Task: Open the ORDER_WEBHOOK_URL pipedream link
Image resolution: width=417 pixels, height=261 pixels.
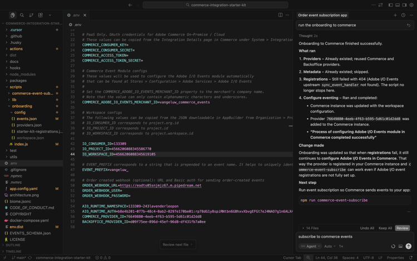Action: pos(160,185)
